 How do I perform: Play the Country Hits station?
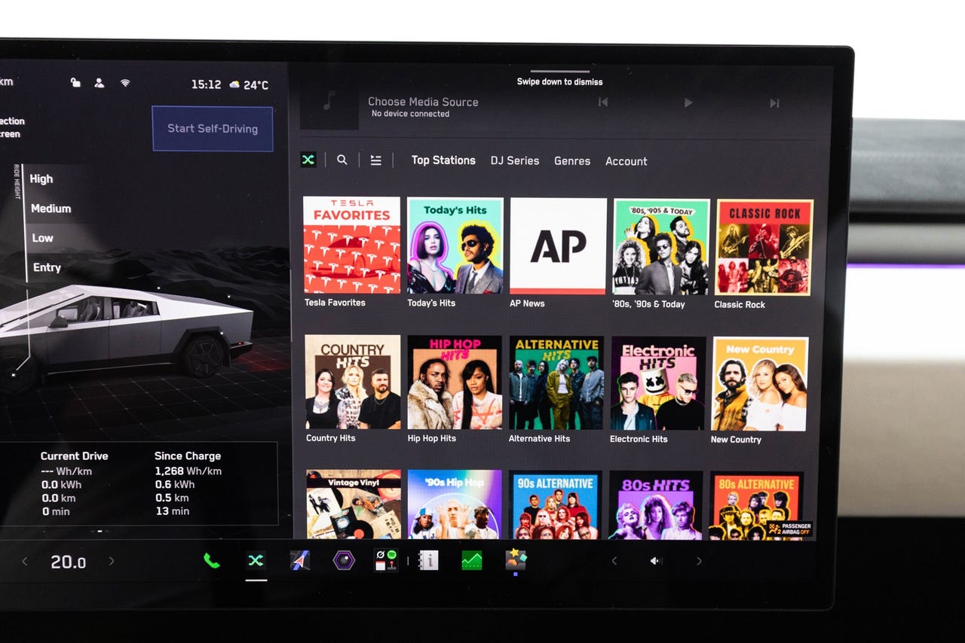(353, 382)
